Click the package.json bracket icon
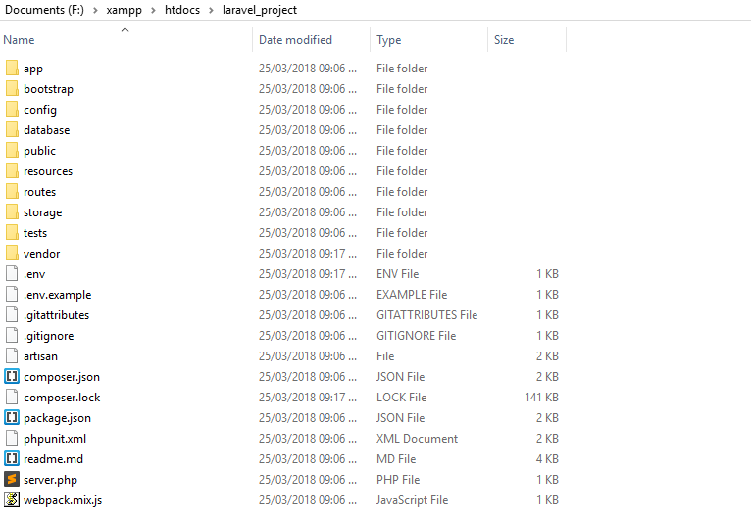This screenshot has width=751, height=516. 12,417
